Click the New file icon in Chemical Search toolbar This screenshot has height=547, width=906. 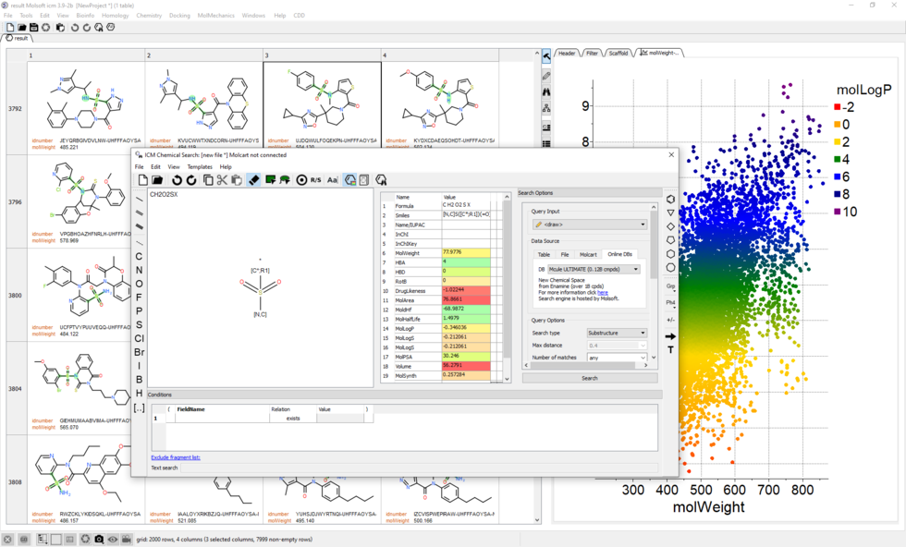[142, 180]
